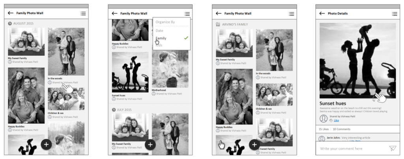This screenshot has height=159, width=404.
Task: Choose Kids in the Organize By menu
Action: click(x=159, y=46)
